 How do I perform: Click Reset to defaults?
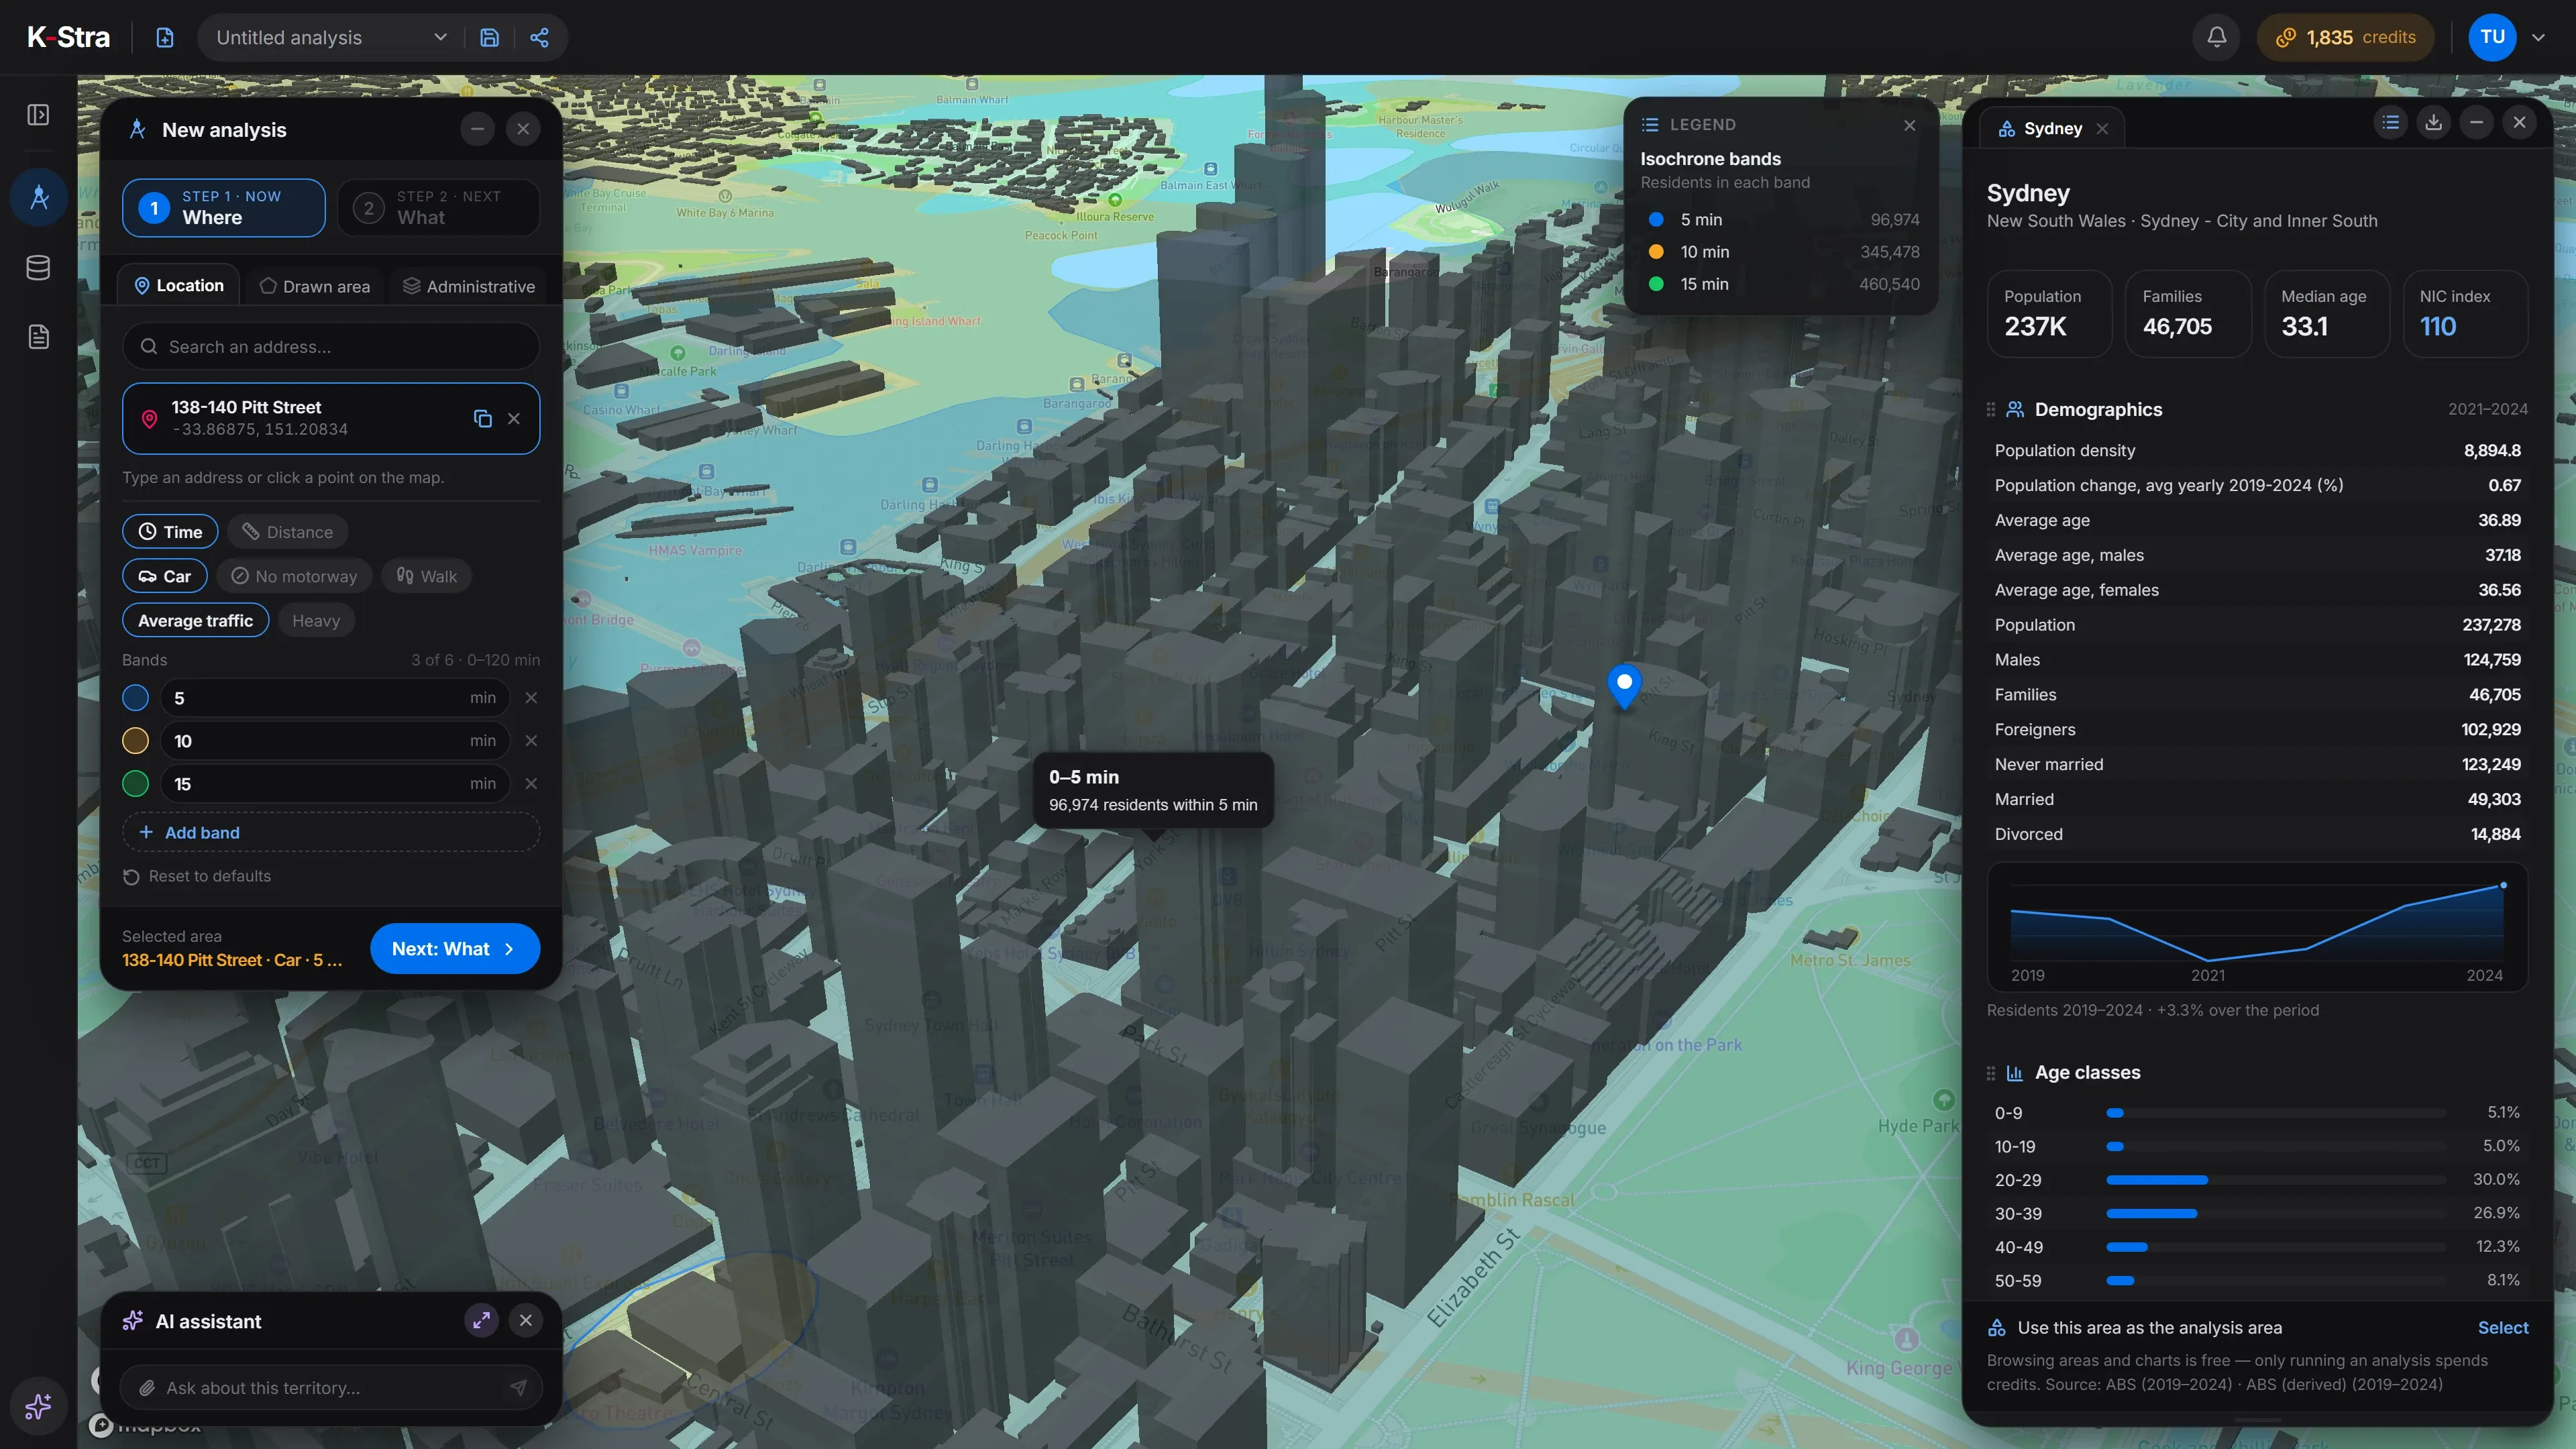(197, 876)
